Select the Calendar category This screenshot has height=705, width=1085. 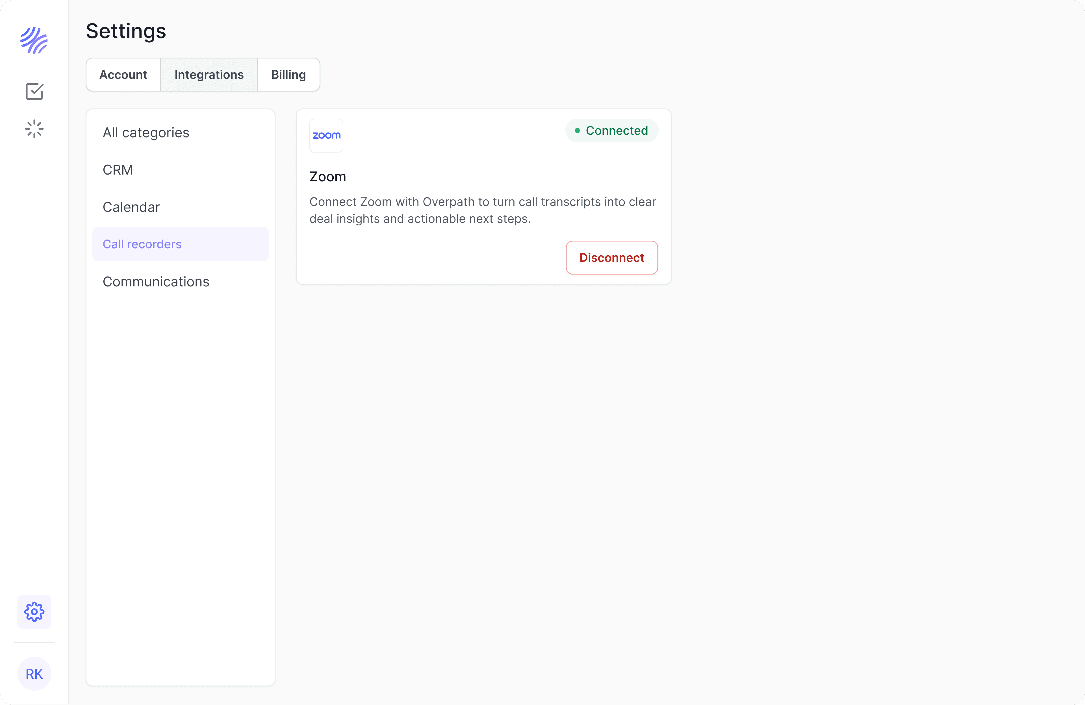point(131,207)
